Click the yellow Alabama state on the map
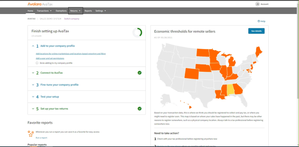Screen dimensions: 299x147 [x=230, y=90]
